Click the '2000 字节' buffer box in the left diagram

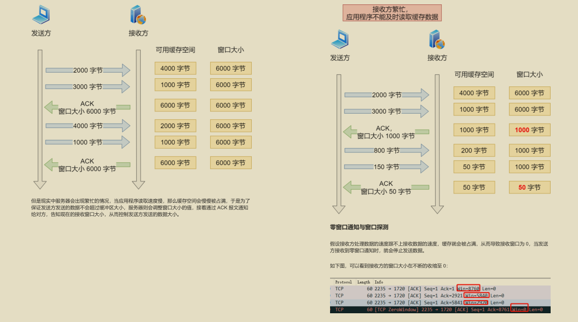[x=176, y=126]
